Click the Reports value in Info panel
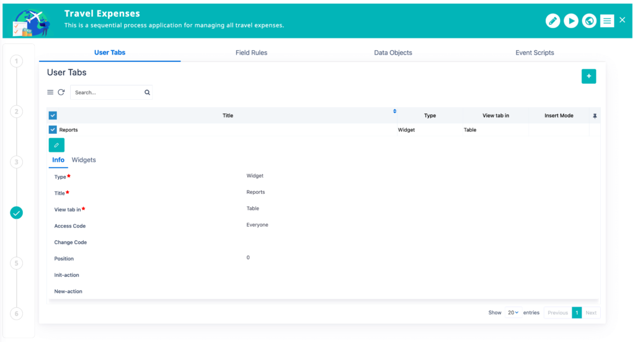635x342 pixels. tap(255, 192)
